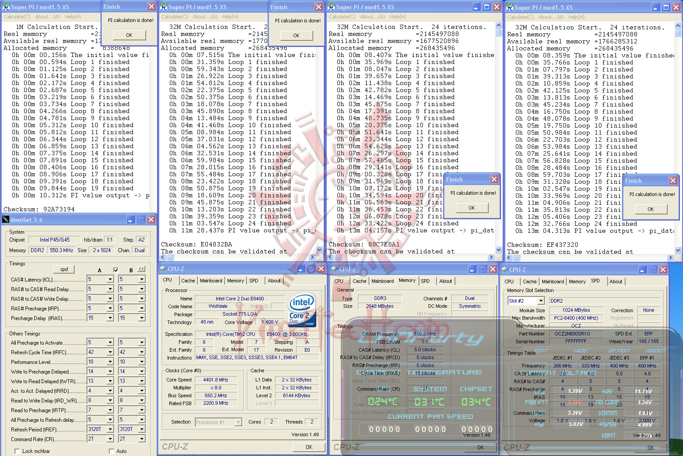Open Help(H) menu in Super PI window with checksum EF437320

click(576, 17)
